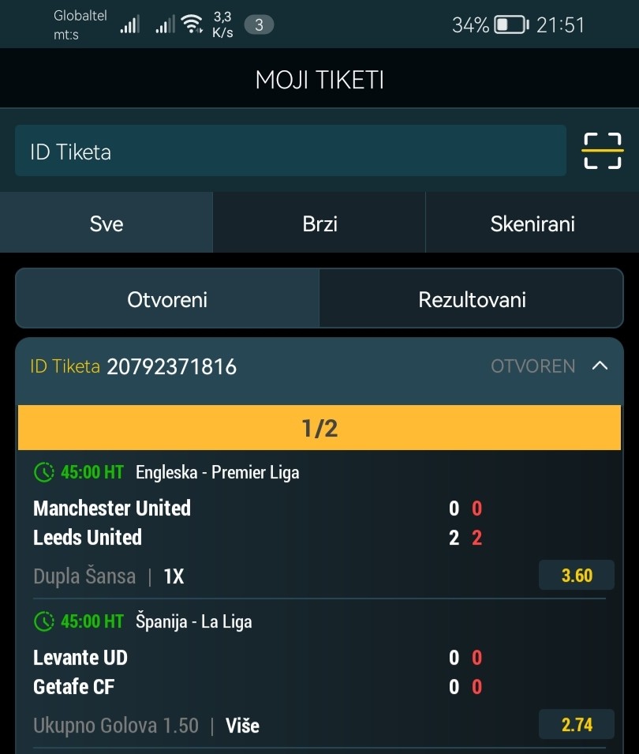Tap the clock icon for Levante UD match
Viewport: 639px width, 754px height.
[x=44, y=621]
